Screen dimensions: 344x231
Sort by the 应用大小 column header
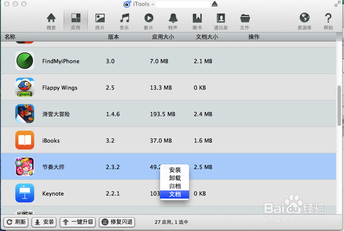click(163, 37)
